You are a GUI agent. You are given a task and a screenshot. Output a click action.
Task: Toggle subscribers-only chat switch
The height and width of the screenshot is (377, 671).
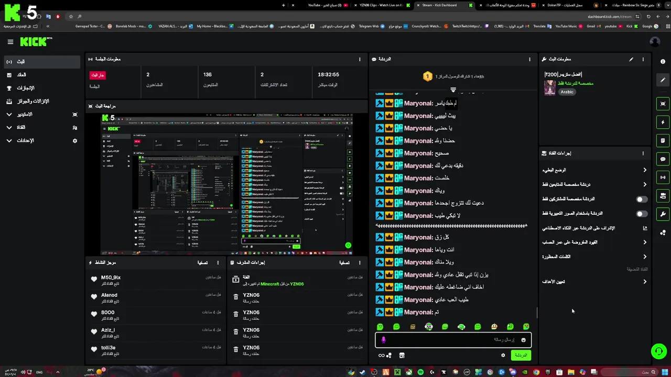(642, 199)
